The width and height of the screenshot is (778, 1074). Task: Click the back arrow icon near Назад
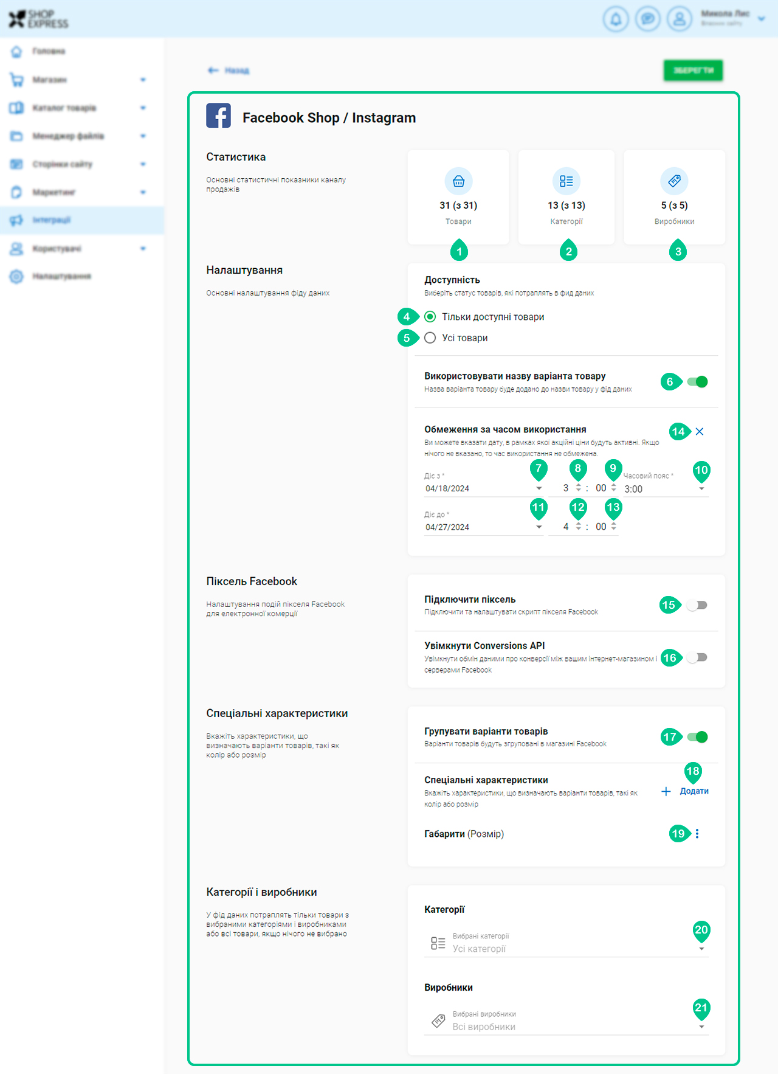(x=213, y=71)
